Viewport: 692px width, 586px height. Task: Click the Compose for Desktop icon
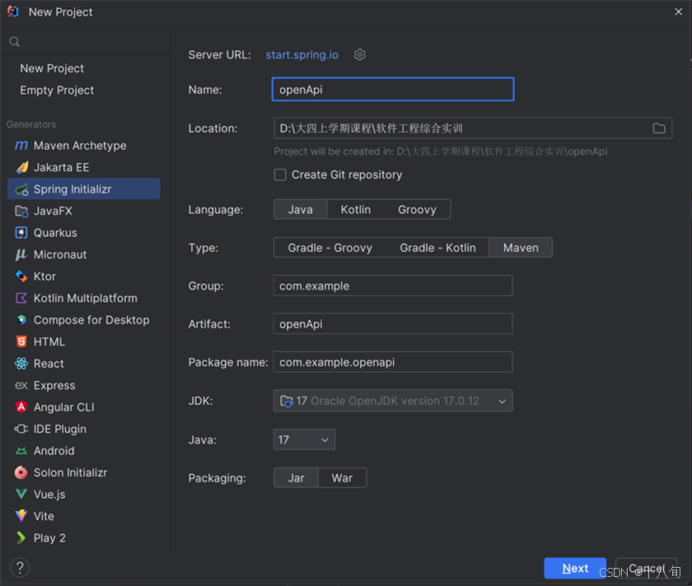pos(21,320)
